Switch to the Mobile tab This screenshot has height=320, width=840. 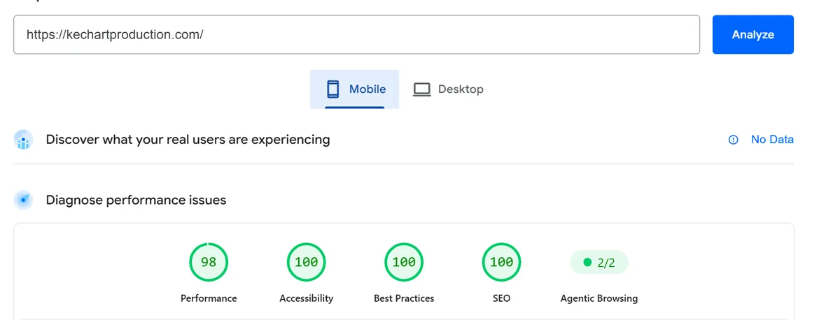point(354,89)
